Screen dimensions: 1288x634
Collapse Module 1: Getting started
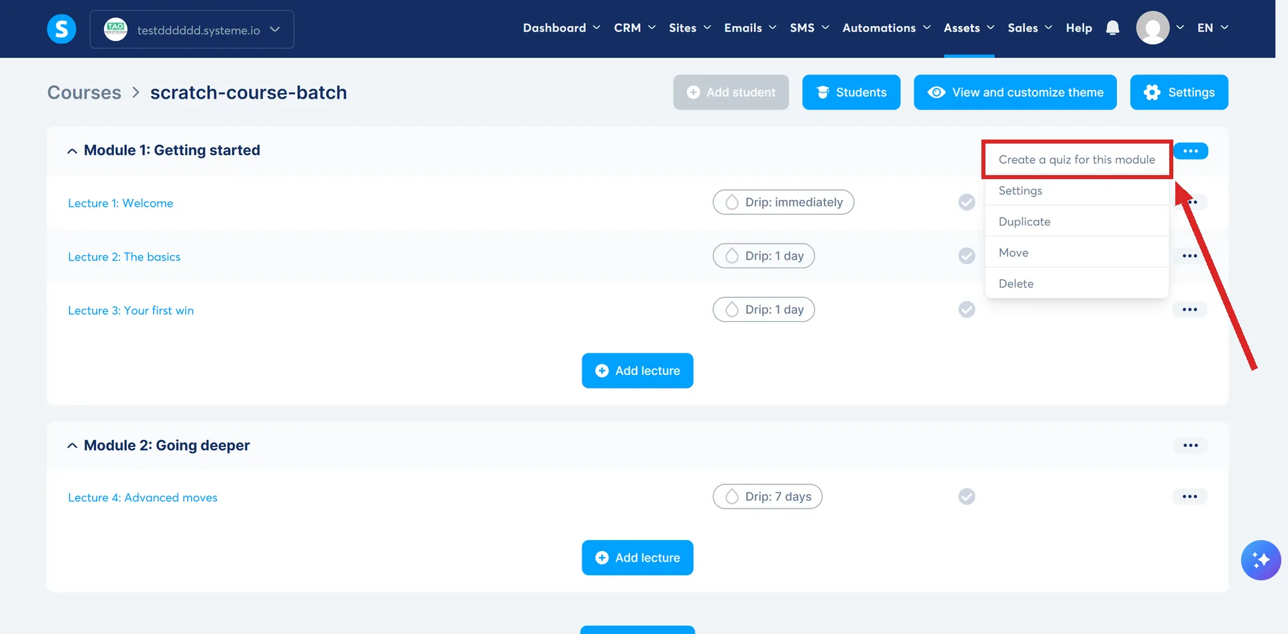pos(72,151)
